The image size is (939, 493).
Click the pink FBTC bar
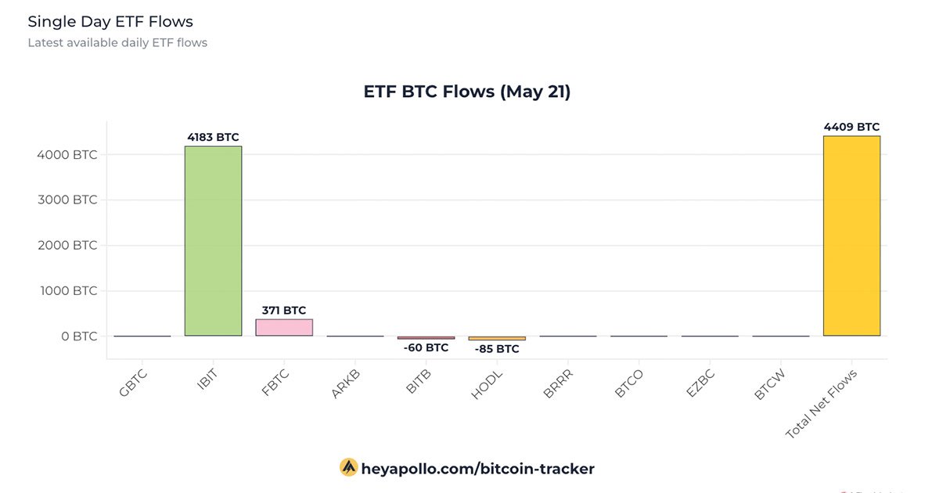click(x=284, y=327)
